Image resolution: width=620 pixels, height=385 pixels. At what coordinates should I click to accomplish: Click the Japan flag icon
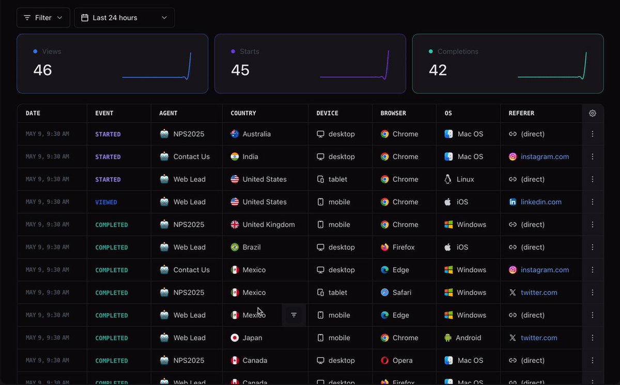(x=235, y=338)
